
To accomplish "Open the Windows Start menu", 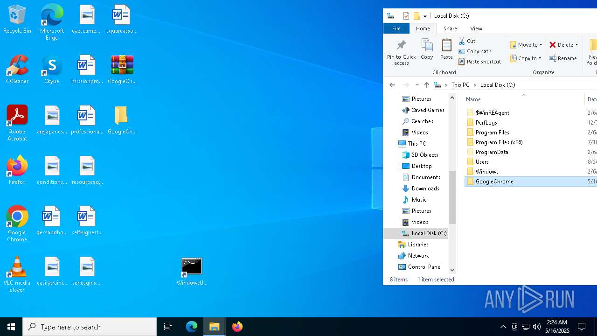I will pyautogui.click(x=11, y=327).
